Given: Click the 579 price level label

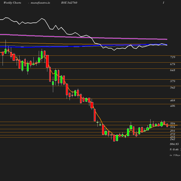Looking at the screenshot, I should point(173,81).
